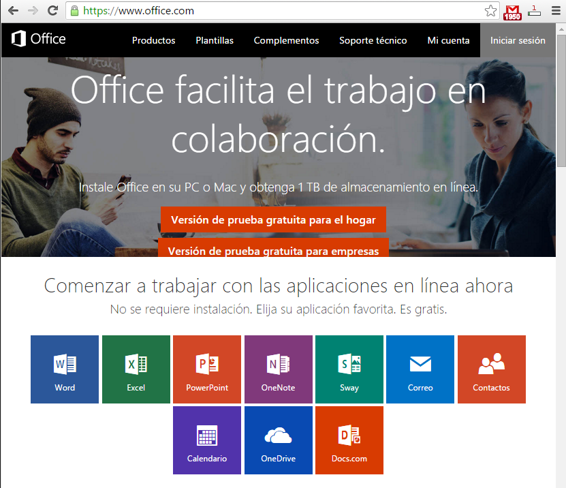
Task: Open the Correo mail tile
Action: coord(420,369)
